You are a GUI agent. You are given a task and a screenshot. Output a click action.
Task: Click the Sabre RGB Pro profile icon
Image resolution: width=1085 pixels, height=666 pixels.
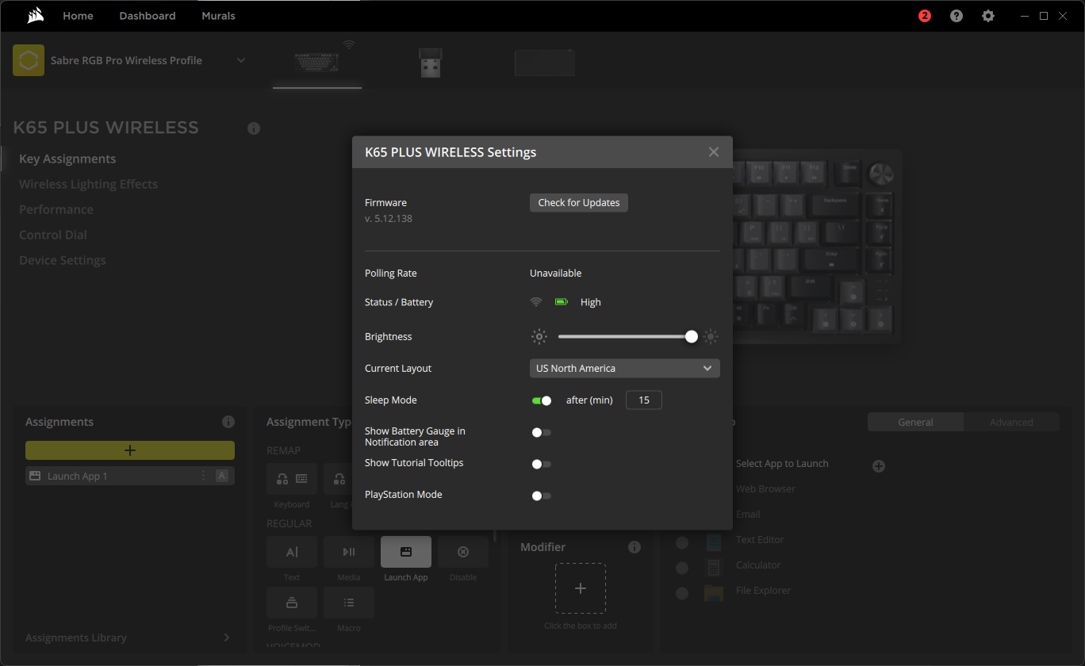[x=29, y=60]
